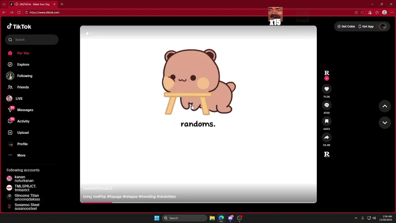
Task: Open Messages with 31 badge
Action: (20, 110)
